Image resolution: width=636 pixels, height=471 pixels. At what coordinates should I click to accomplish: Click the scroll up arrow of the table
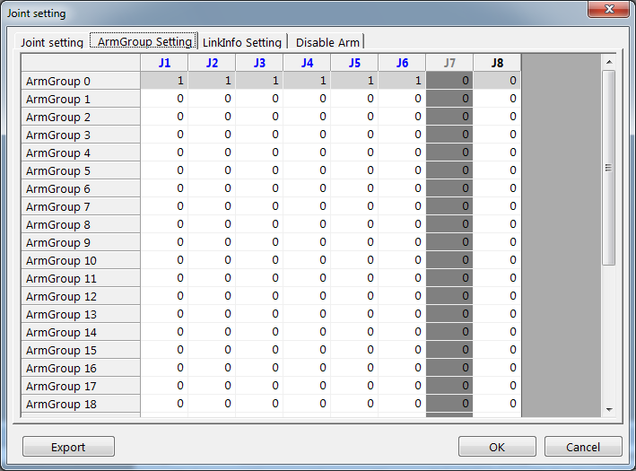[x=608, y=61]
